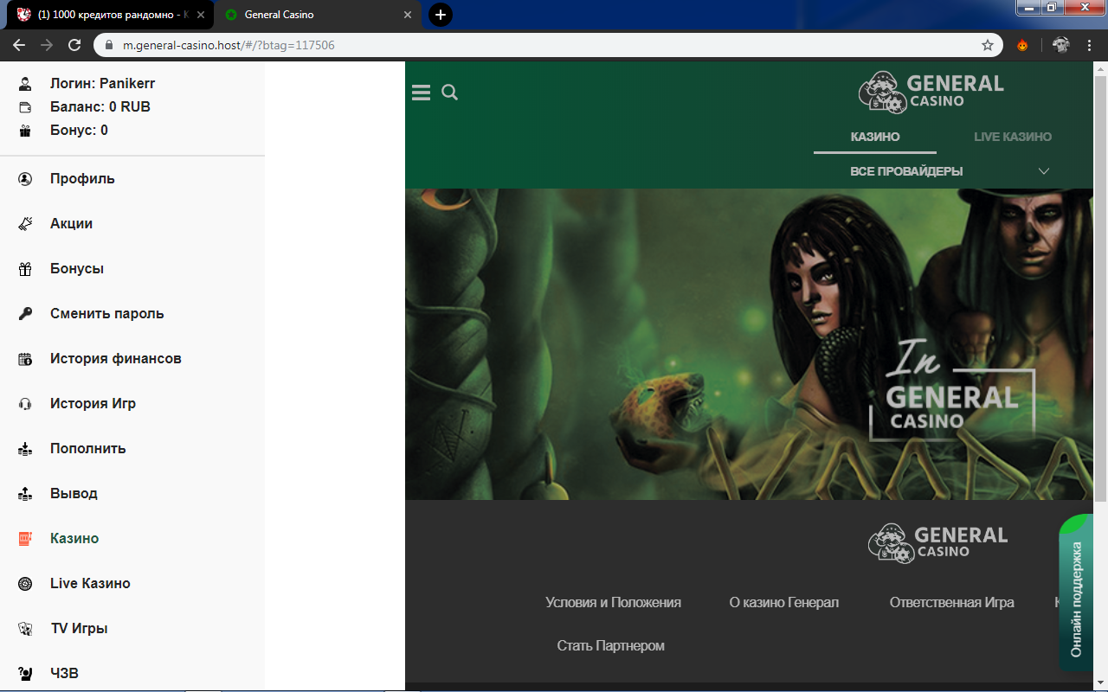Click the General Casino logo in header
Screen dimensions: 1108x692
pyautogui.click(x=931, y=92)
